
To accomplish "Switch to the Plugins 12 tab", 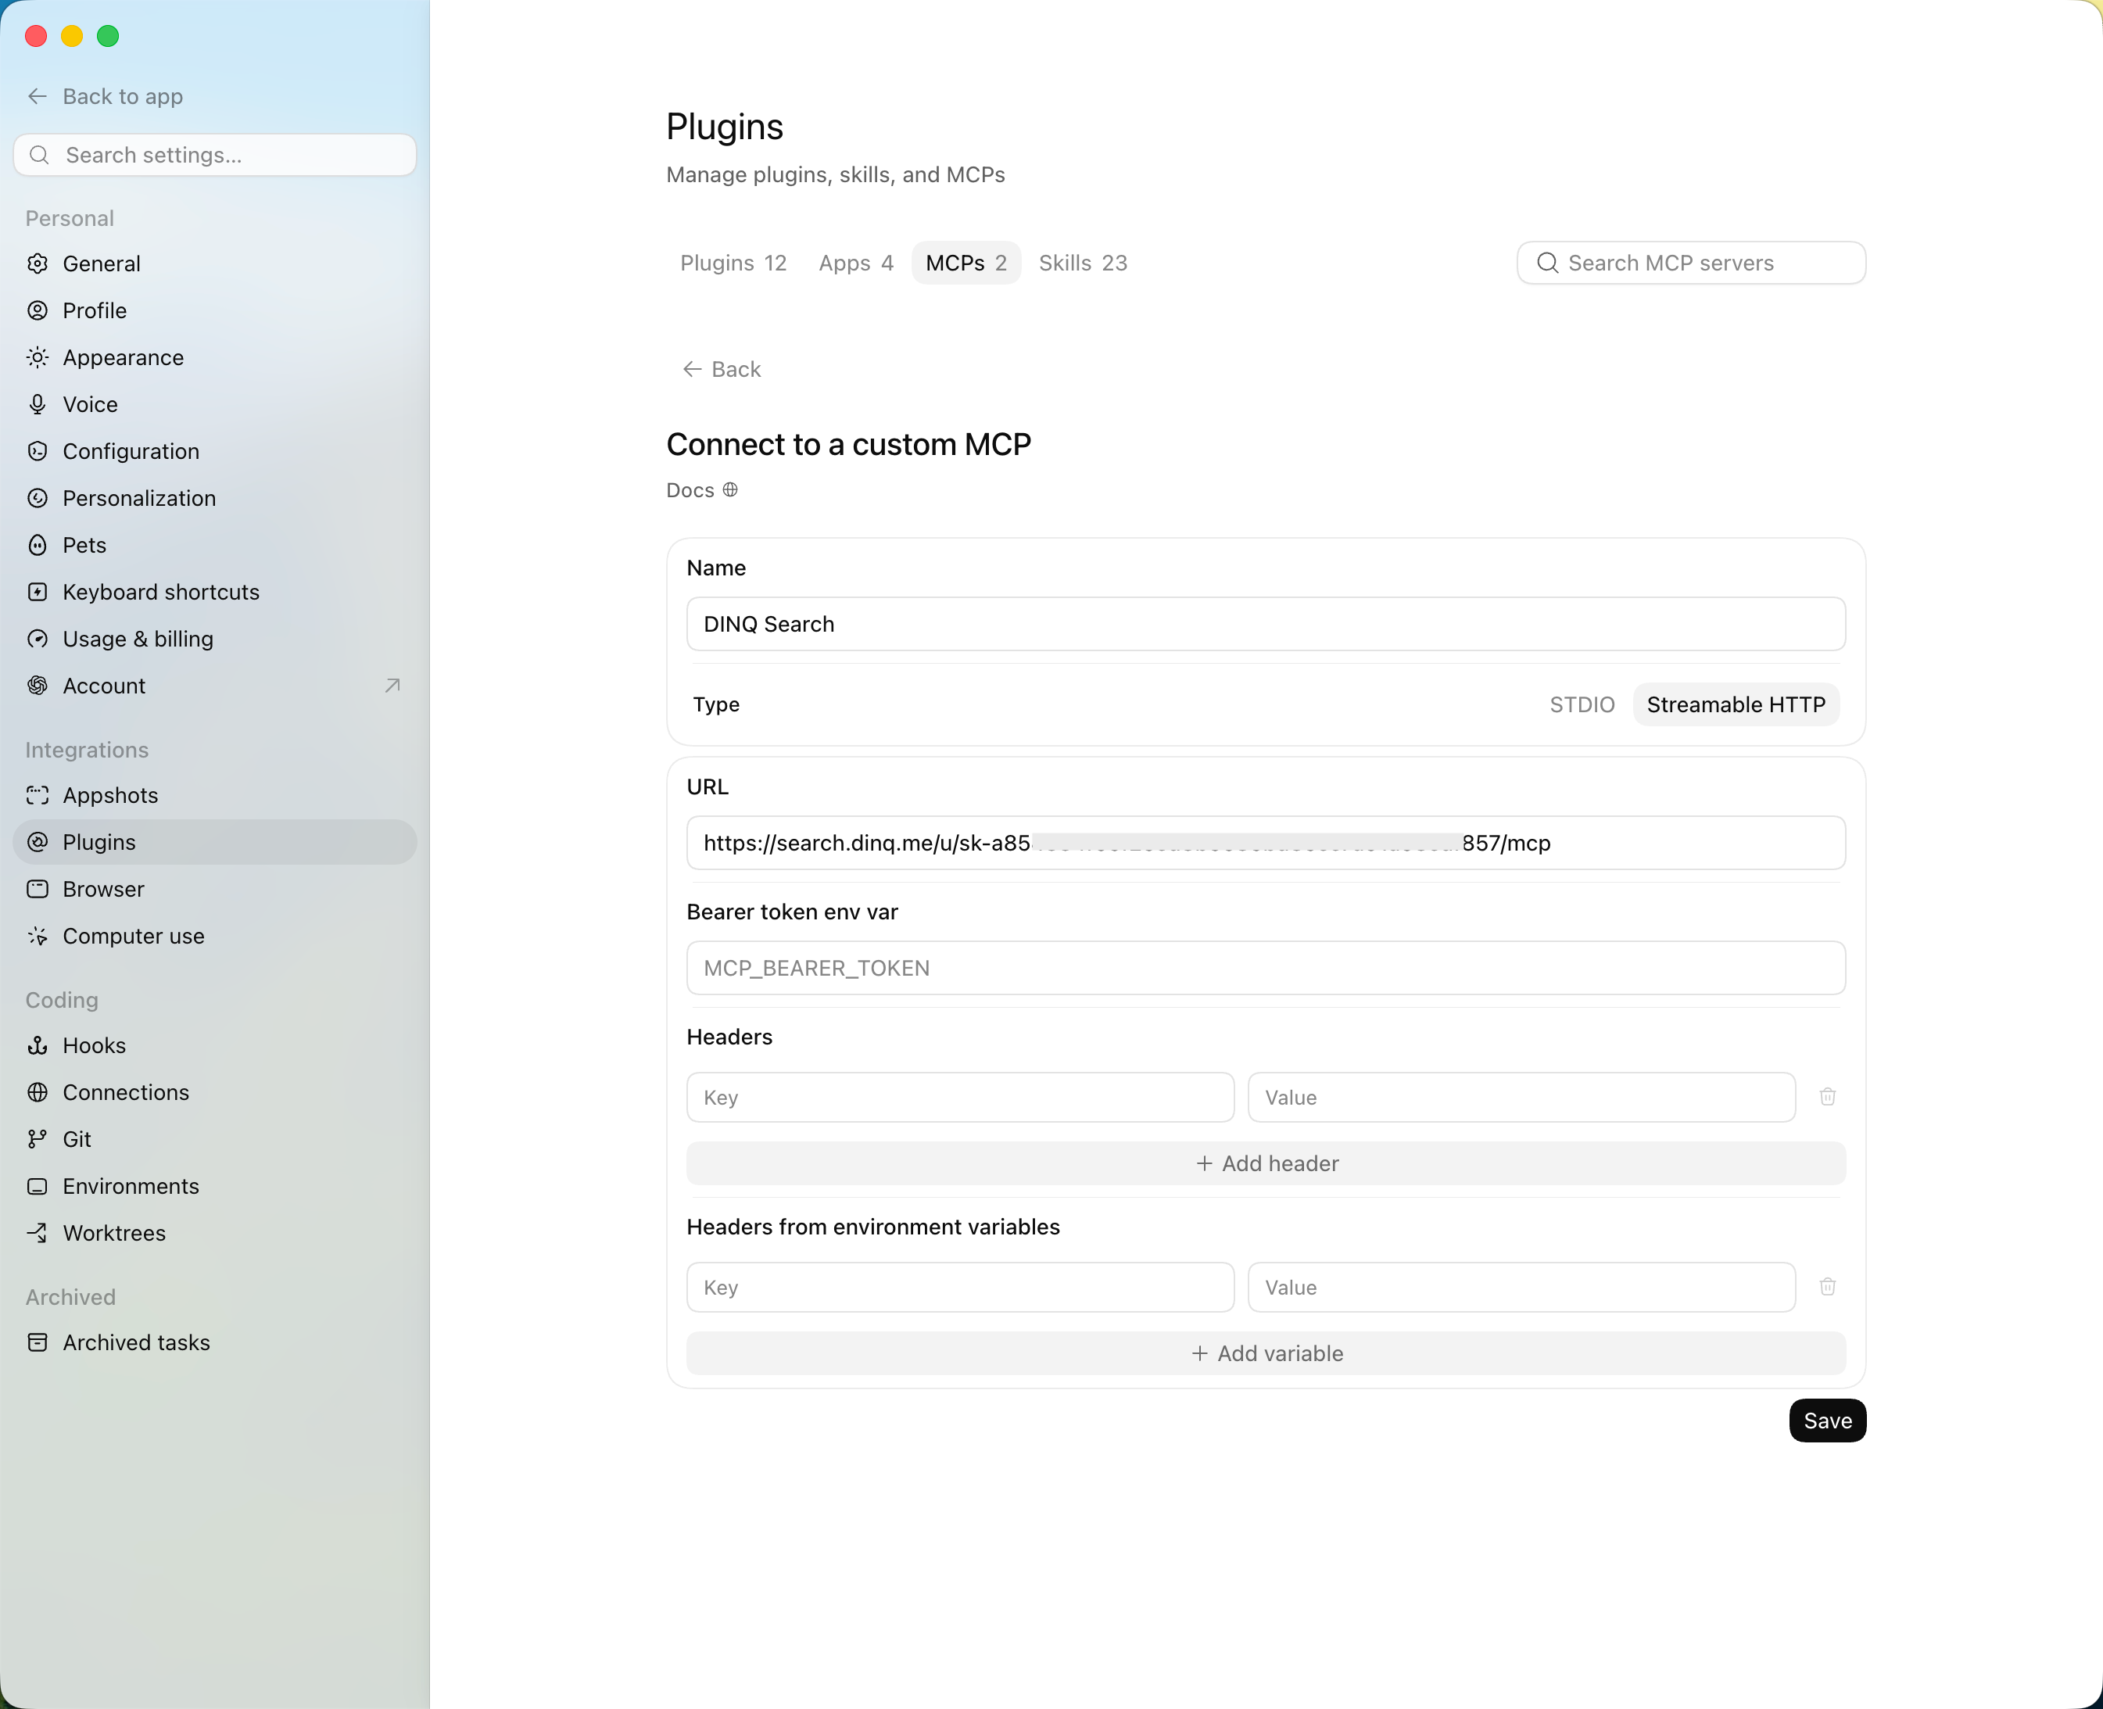I will tap(733, 263).
